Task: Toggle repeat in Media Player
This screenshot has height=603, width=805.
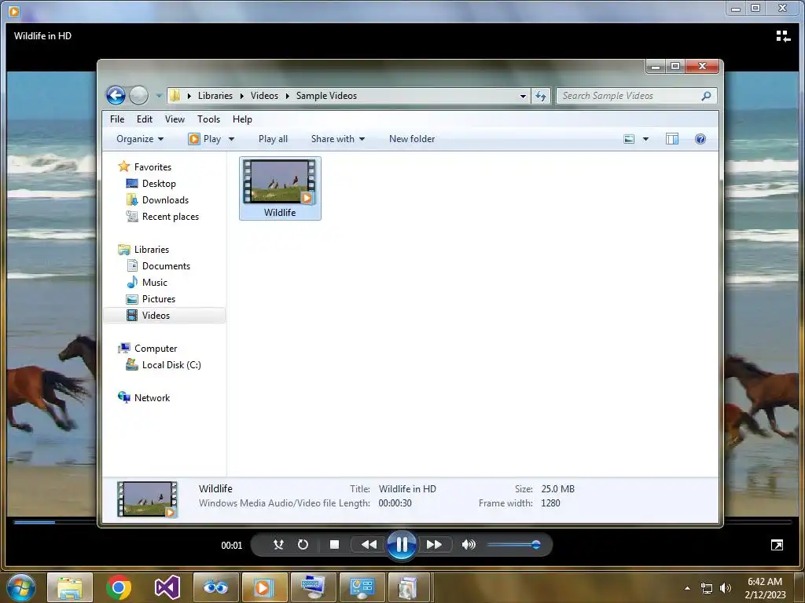Action: (303, 545)
